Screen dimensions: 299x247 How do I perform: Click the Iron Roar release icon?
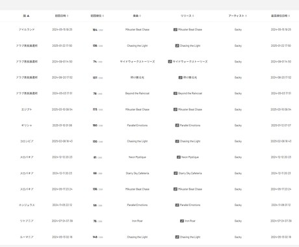coord(182,221)
